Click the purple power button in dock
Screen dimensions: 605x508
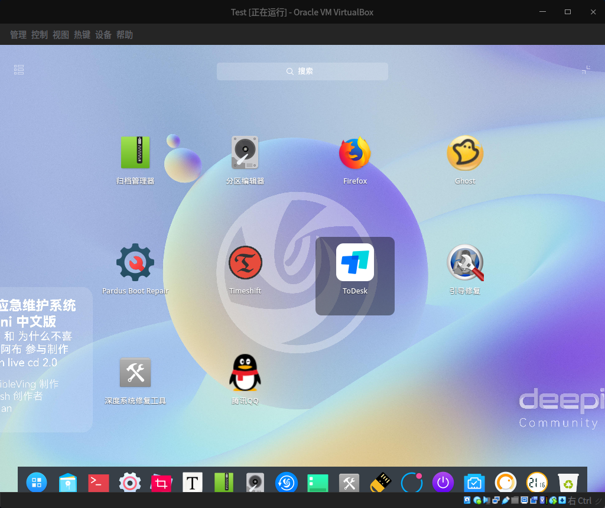(x=443, y=482)
